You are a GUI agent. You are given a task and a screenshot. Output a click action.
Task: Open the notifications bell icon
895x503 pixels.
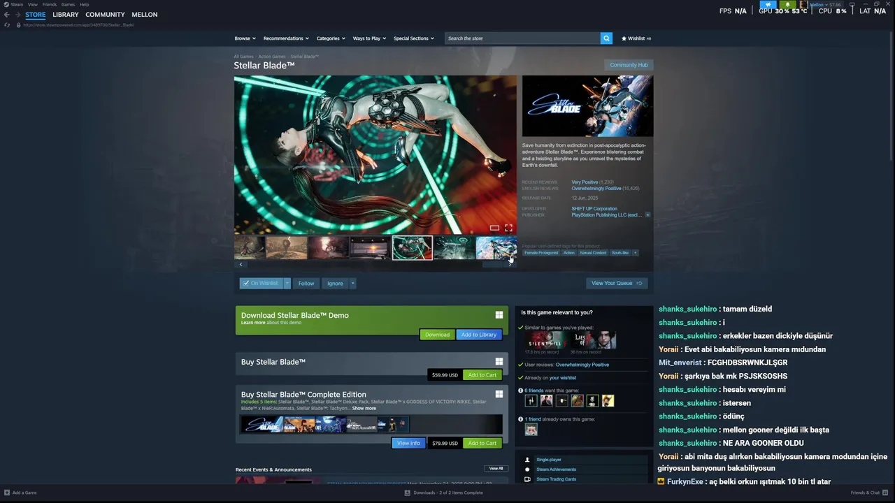click(787, 4)
